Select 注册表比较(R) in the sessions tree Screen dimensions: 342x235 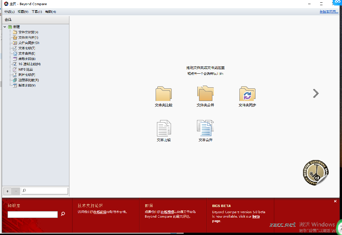tap(29, 80)
